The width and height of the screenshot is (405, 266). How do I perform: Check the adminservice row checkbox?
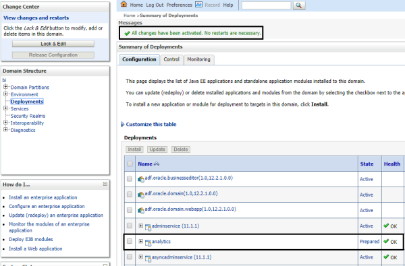pos(130,226)
